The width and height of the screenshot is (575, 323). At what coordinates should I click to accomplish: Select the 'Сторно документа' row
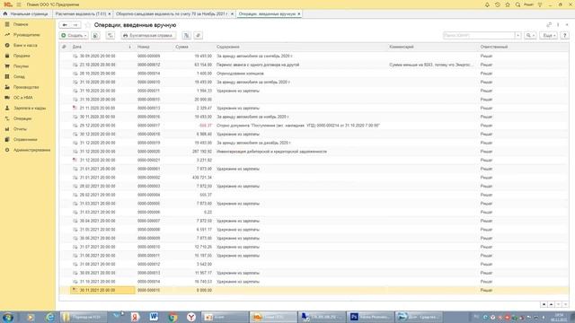314,126
